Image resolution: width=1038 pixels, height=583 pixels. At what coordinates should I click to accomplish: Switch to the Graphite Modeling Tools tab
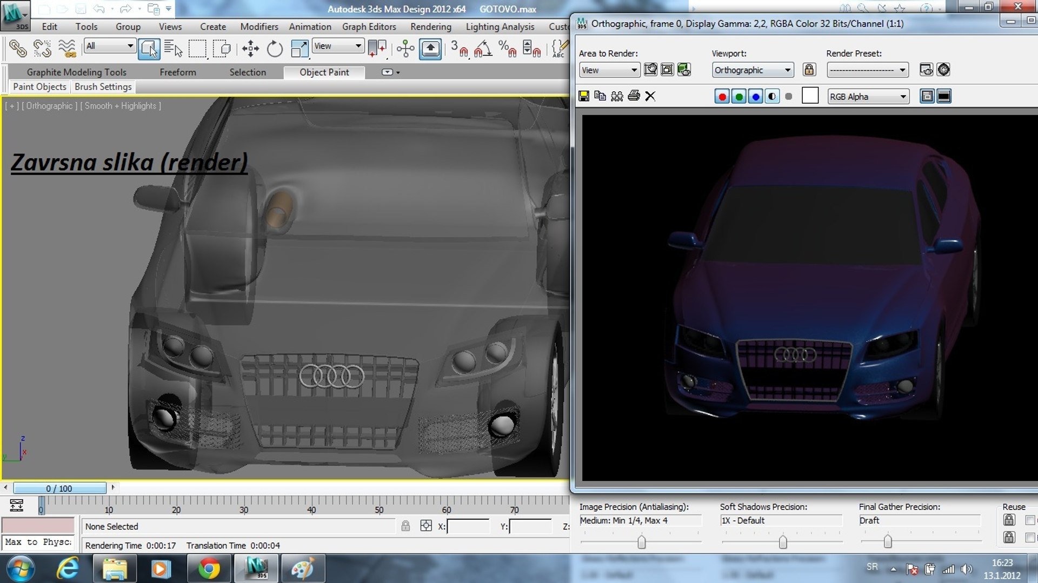coord(77,72)
